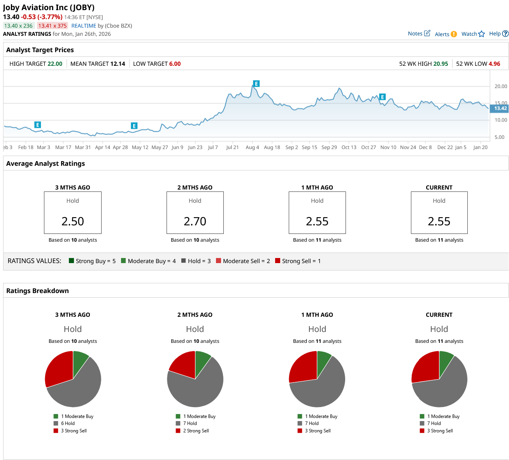Screen dimensions: 509x460
Task: Click the 13.42 current price chart label
Action: point(499,108)
